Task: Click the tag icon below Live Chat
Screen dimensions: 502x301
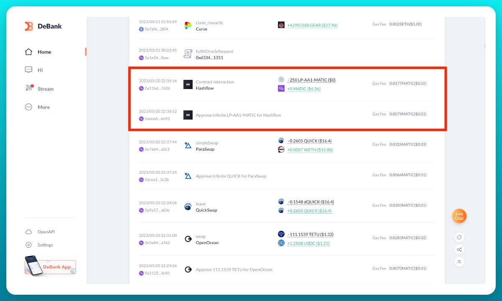Action: 459,237
